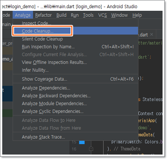
Task: Open the Run menu
Action: point(75,15)
